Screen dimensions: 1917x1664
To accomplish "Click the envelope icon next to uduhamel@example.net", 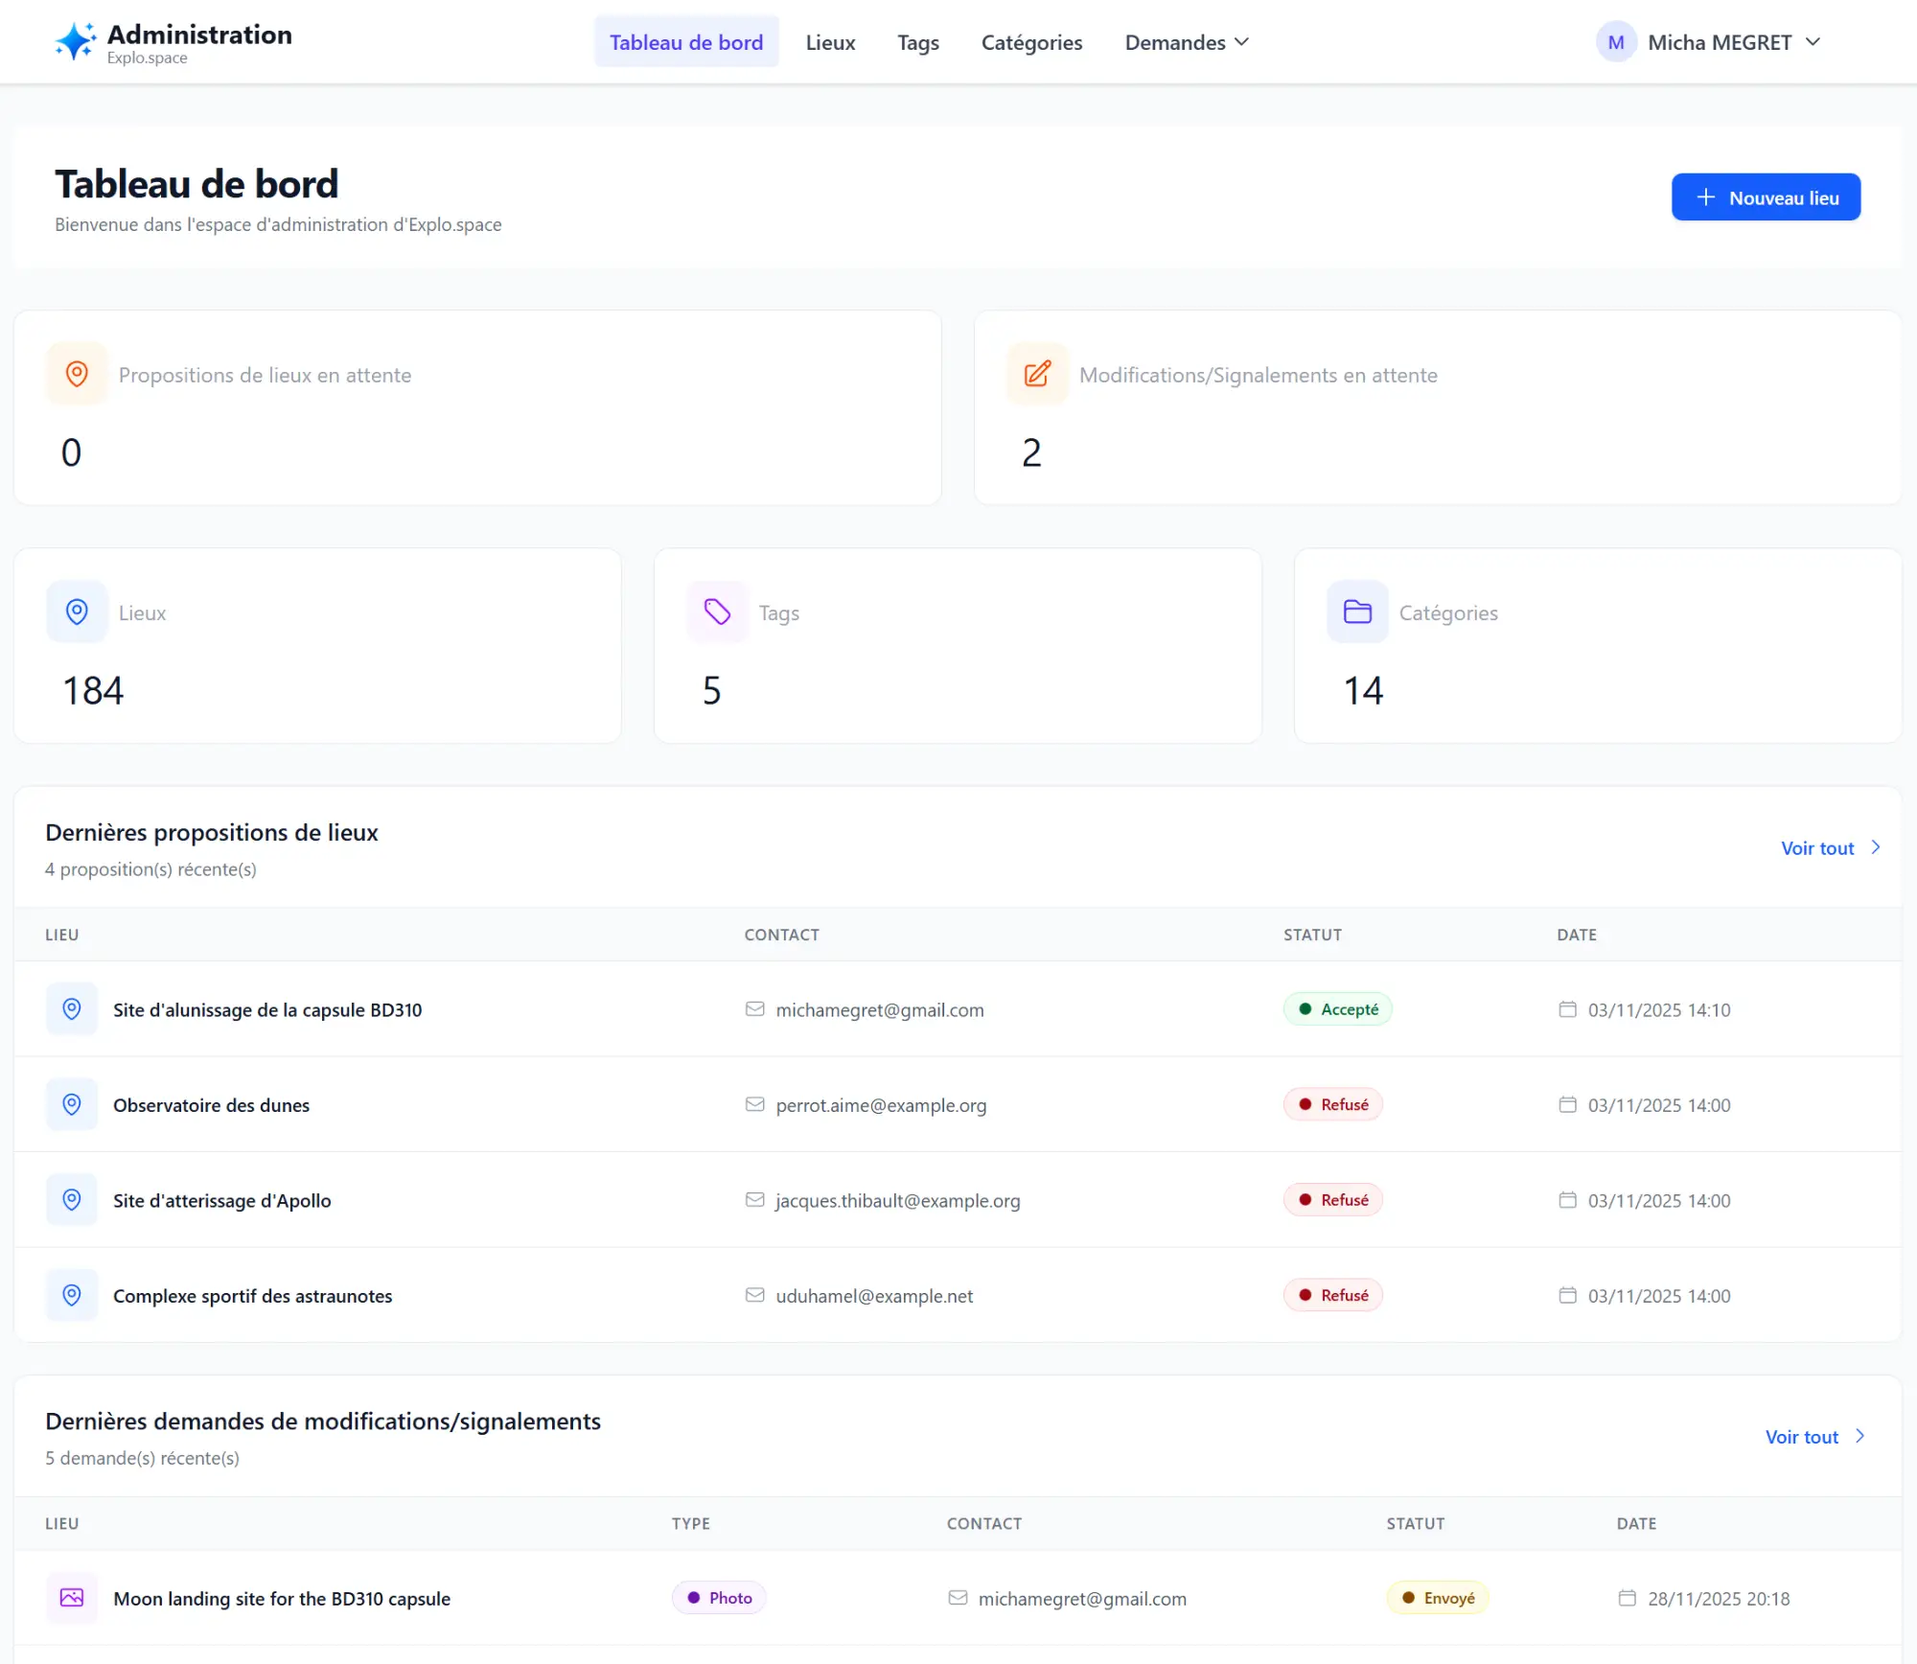I will [755, 1295].
